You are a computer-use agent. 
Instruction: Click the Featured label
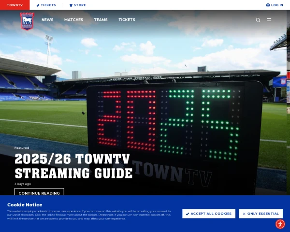tap(22, 148)
